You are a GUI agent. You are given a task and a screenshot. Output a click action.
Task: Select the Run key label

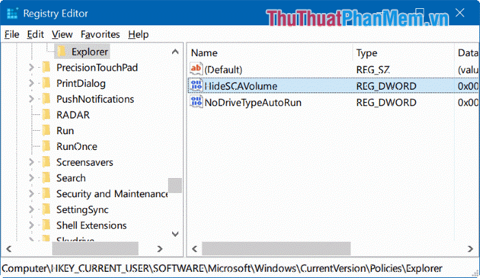tap(65, 131)
